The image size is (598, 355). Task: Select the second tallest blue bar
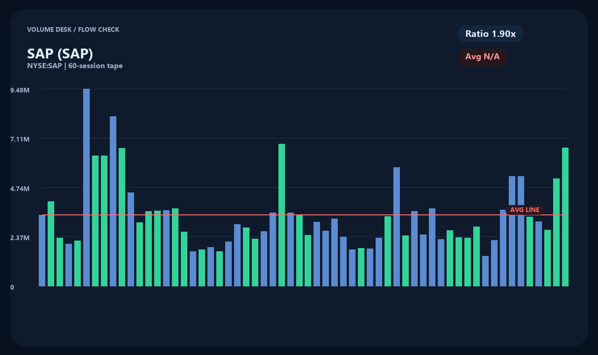(x=113, y=201)
